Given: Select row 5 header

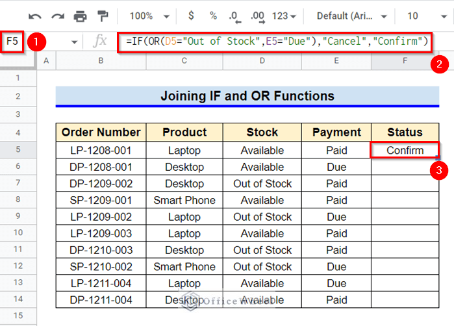Looking at the screenshot, I should [18, 149].
